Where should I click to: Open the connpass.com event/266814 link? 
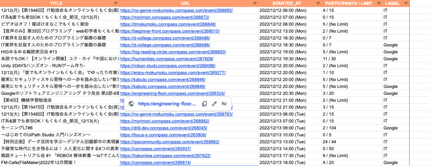tap(156, 162)
